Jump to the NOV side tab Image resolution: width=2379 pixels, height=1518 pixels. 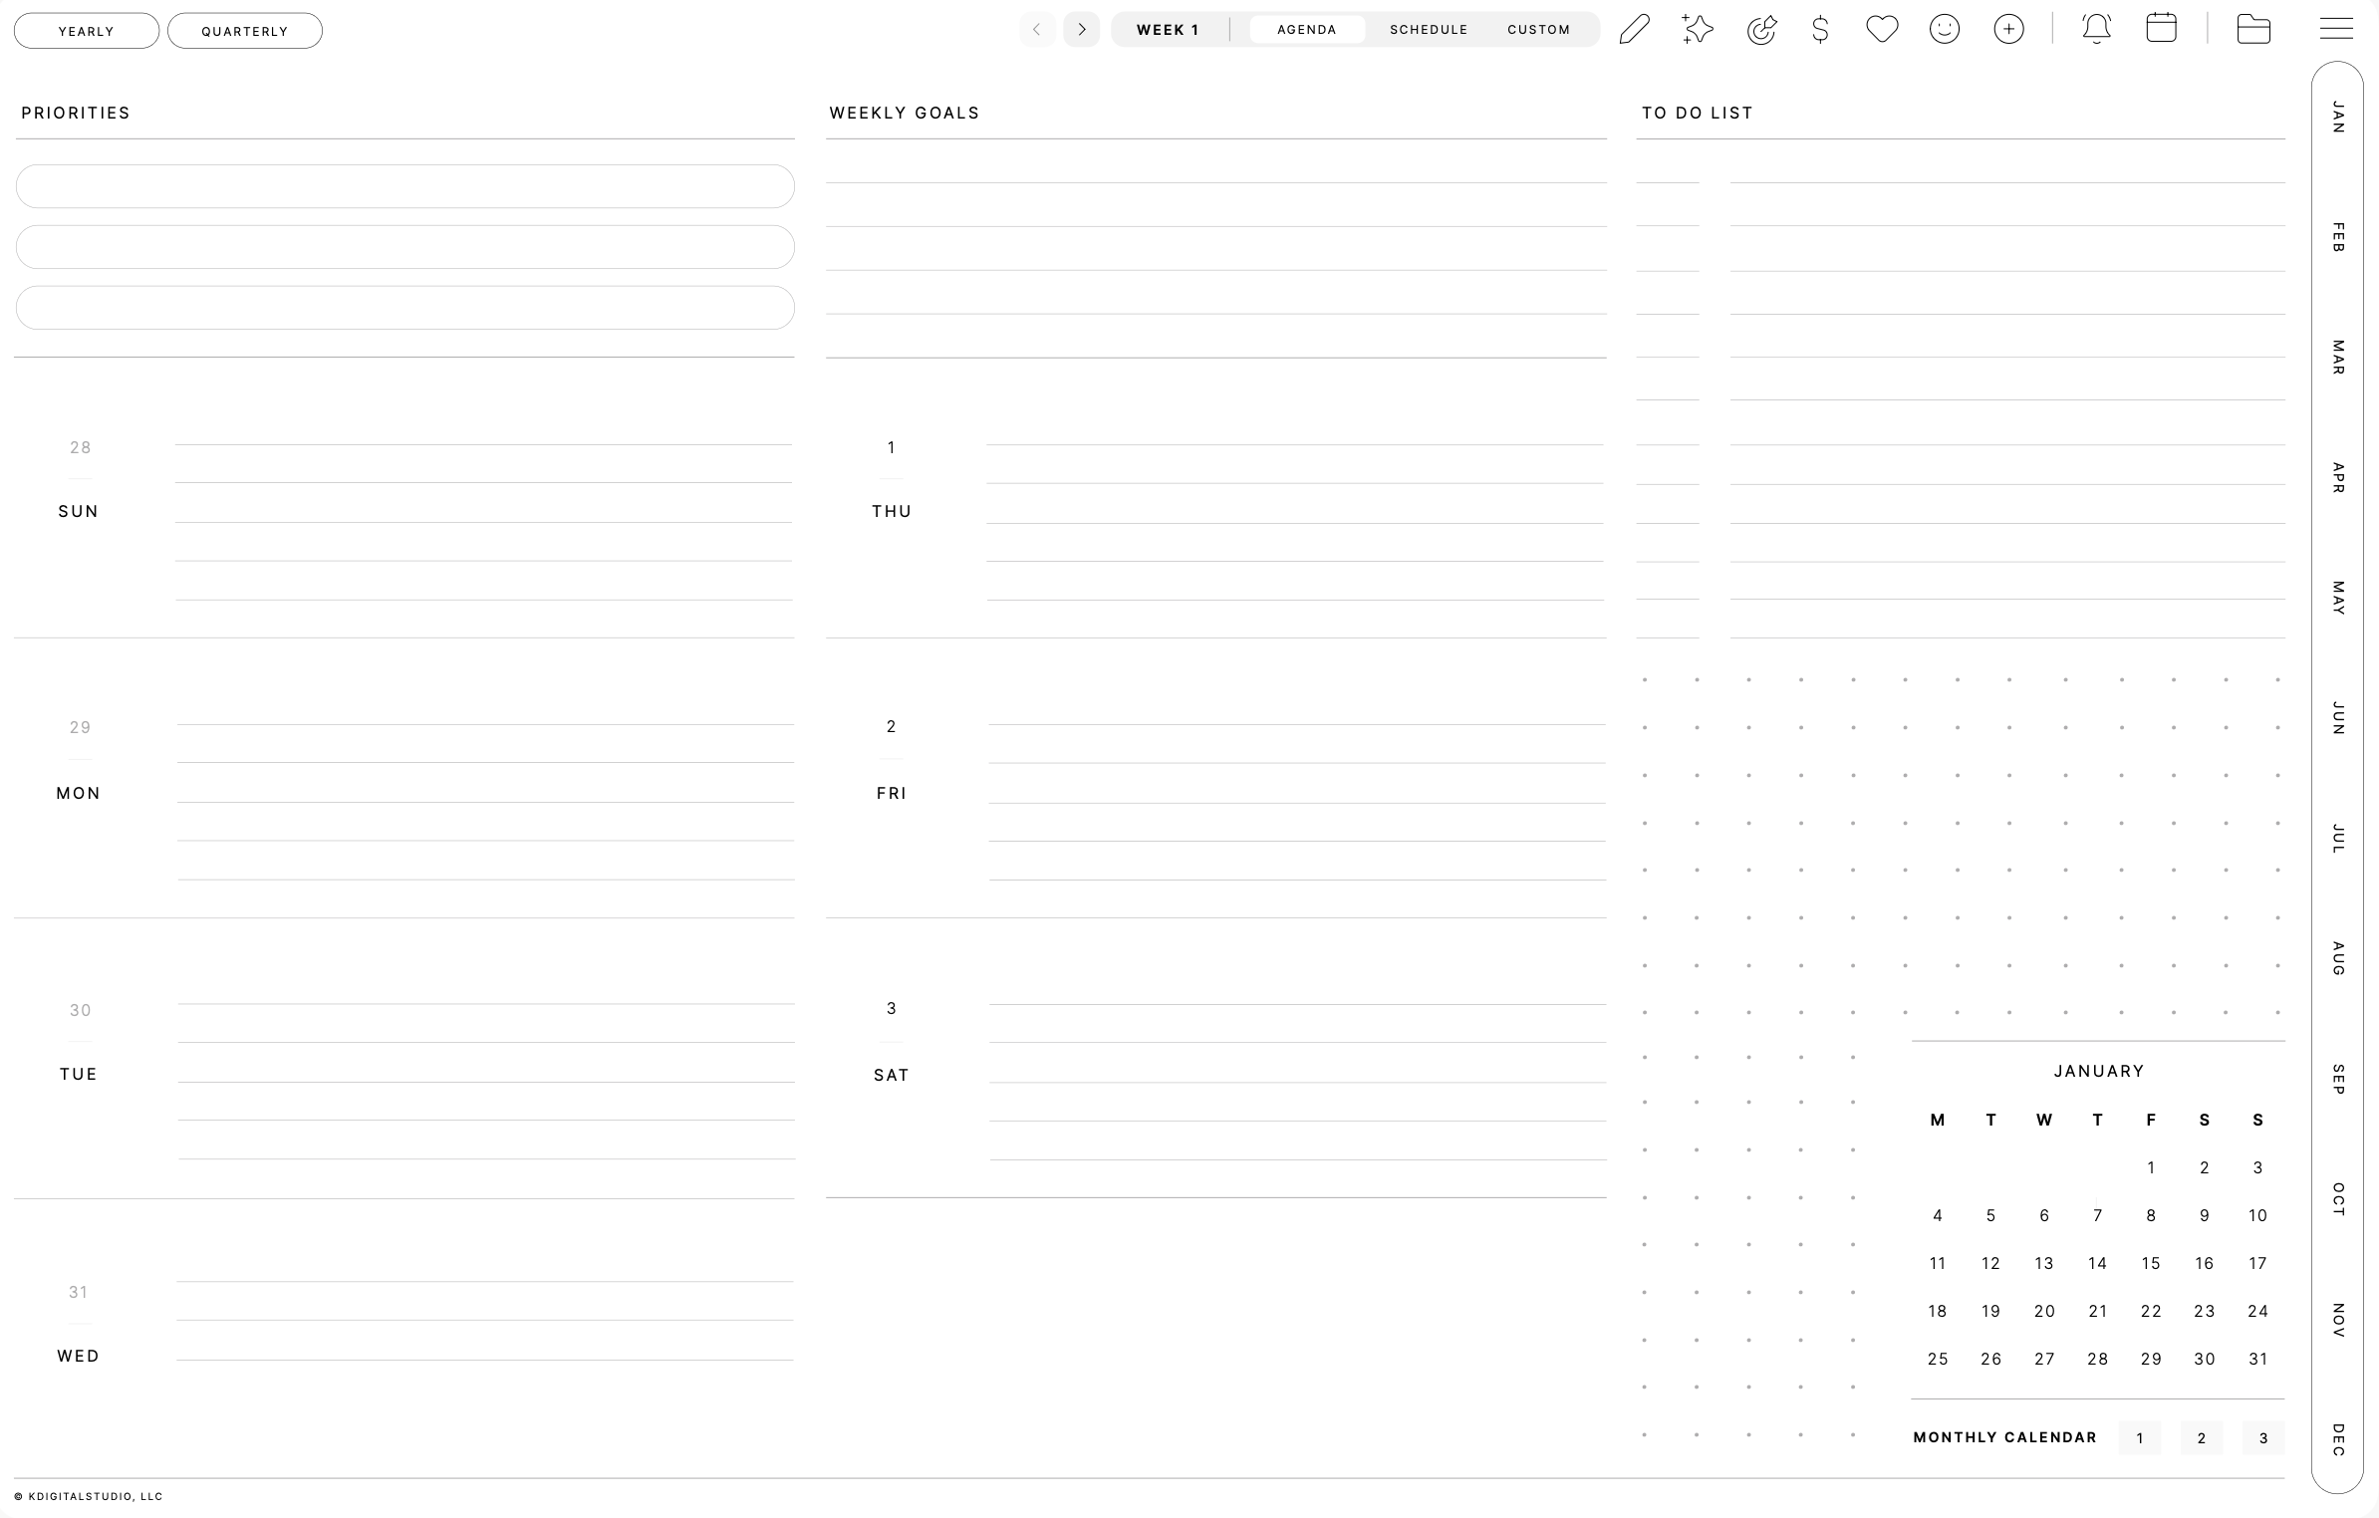tap(2338, 1320)
